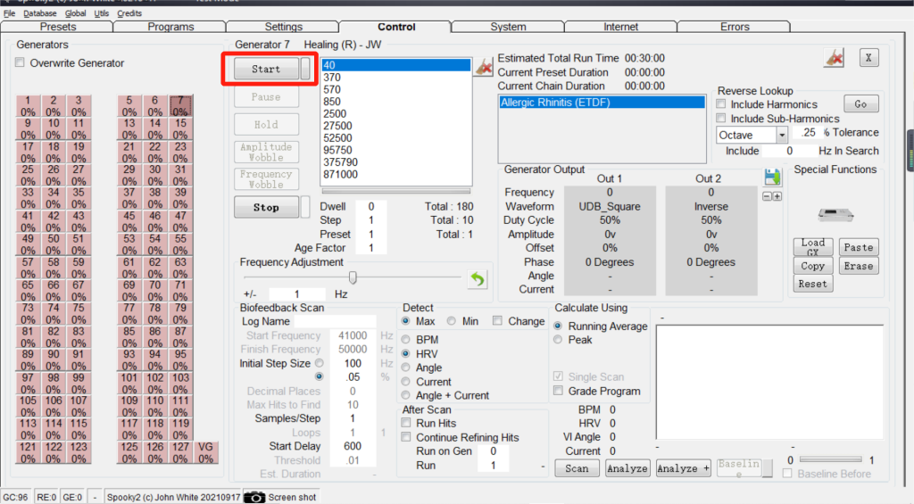The image size is (914, 504).
Task: Click the small minus icon under the save disk
Action: pyautogui.click(x=767, y=196)
